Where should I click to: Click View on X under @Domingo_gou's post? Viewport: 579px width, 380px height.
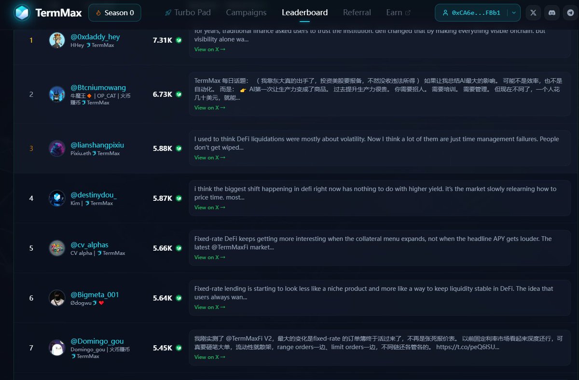click(209, 357)
